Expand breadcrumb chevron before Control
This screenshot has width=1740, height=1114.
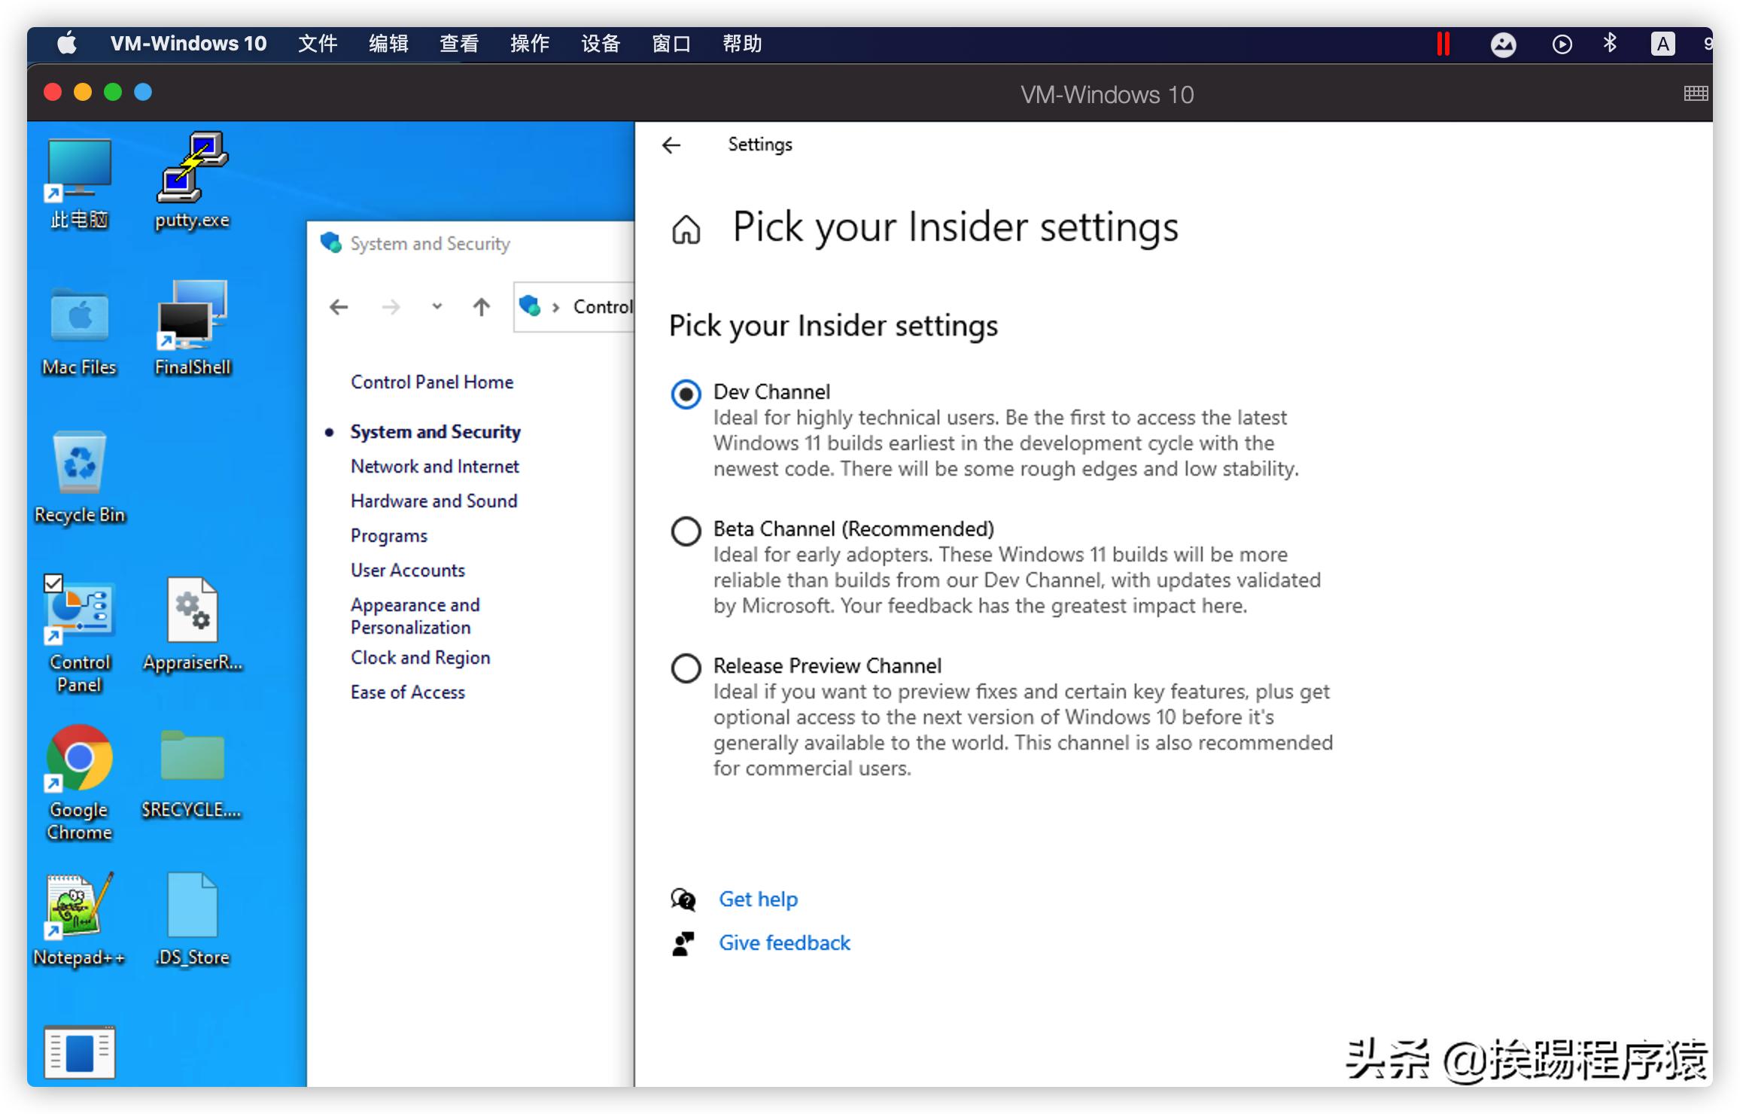point(555,307)
